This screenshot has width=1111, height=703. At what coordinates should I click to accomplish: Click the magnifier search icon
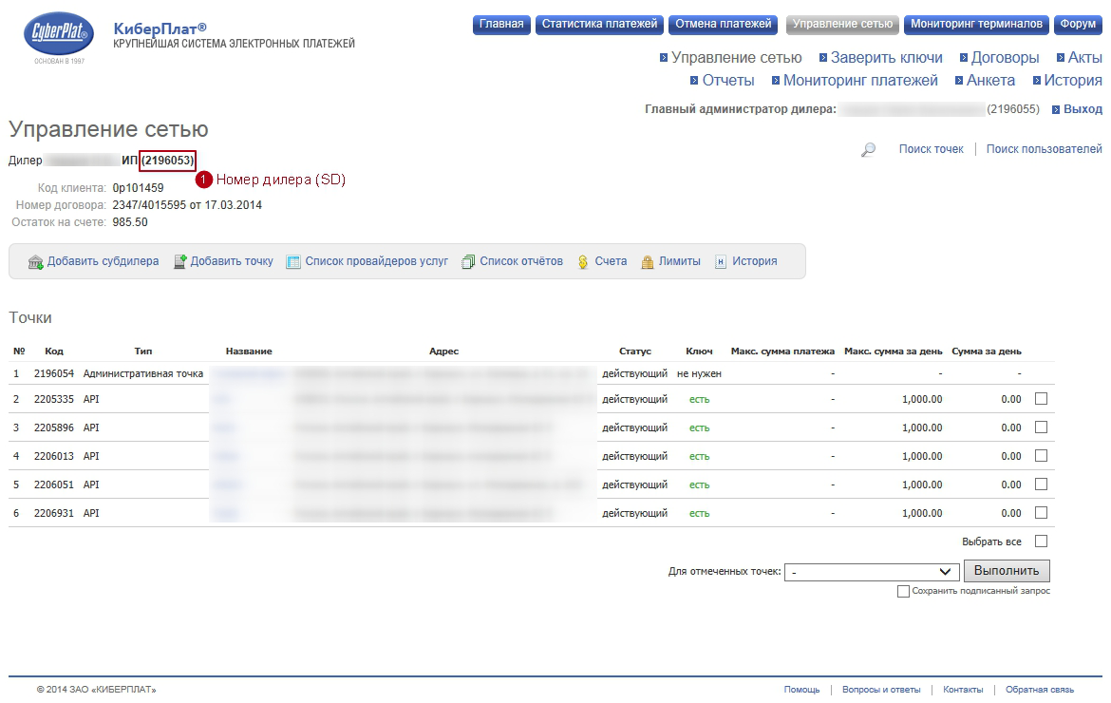tap(868, 150)
